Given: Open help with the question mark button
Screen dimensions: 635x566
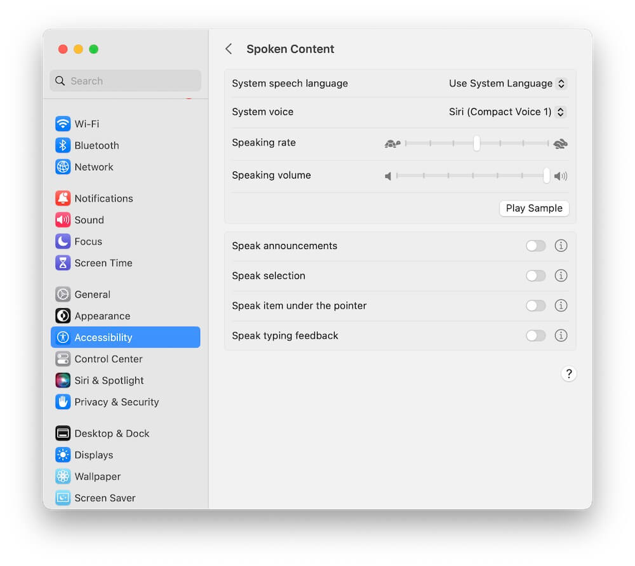Looking at the screenshot, I should [x=569, y=374].
